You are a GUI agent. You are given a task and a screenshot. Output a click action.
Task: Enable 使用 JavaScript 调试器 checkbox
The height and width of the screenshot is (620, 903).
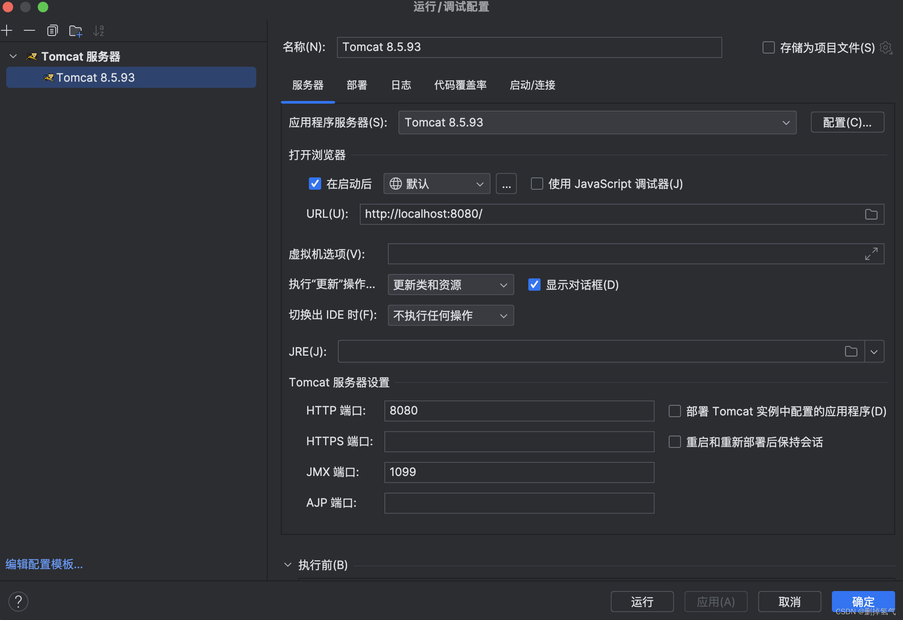[x=537, y=184]
